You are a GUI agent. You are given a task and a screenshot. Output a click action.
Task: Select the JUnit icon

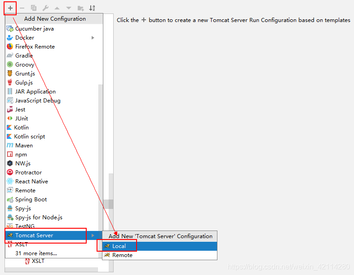(10, 118)
